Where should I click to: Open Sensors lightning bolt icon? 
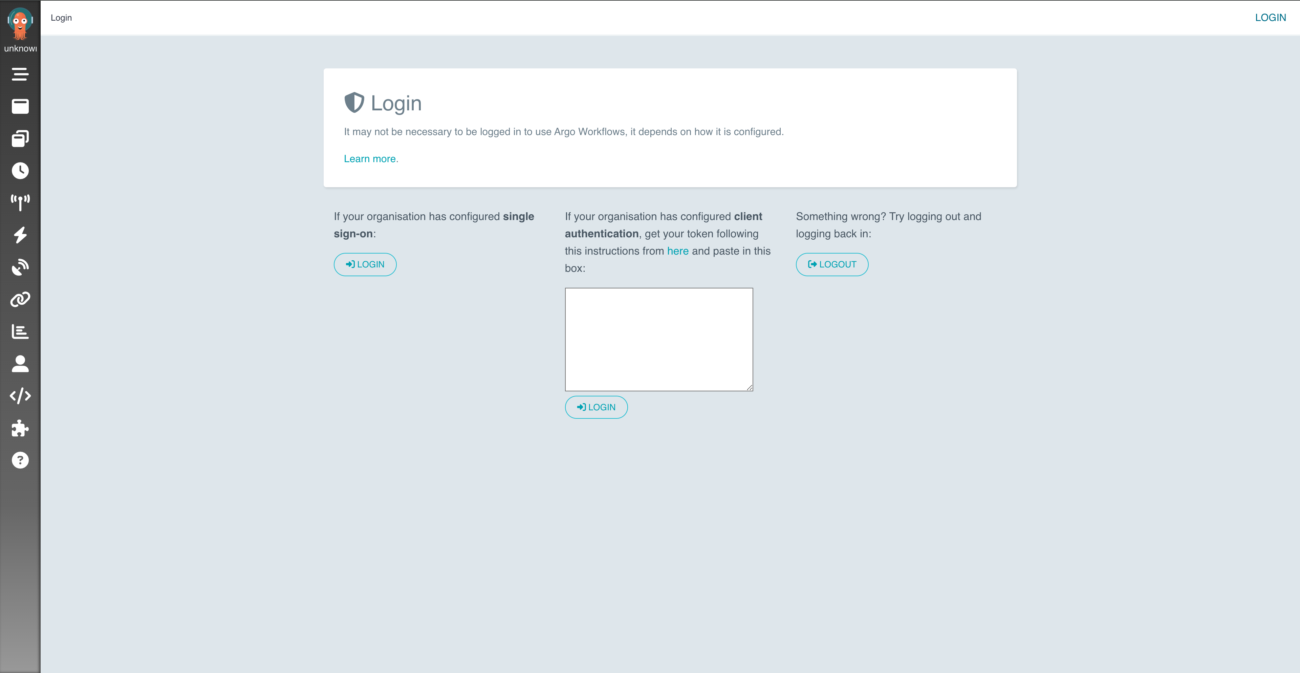20,235
